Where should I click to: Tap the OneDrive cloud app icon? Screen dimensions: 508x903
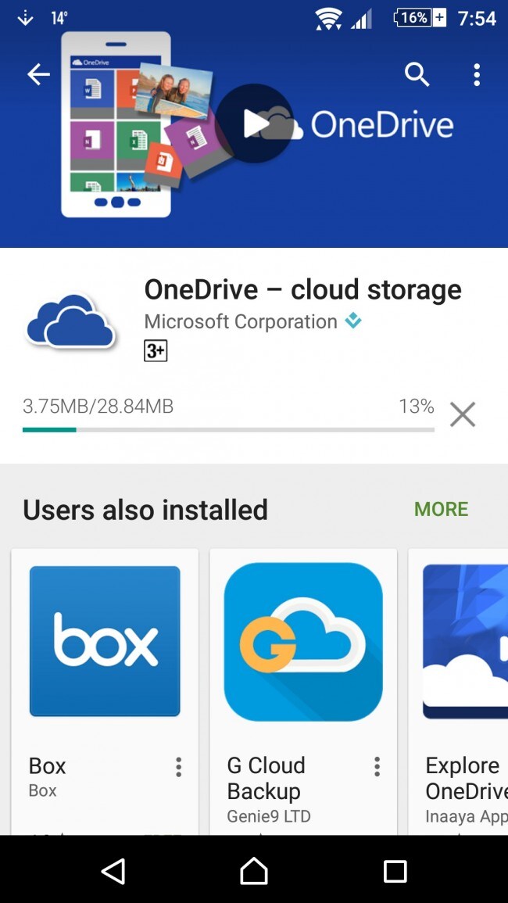click(70, 321)
